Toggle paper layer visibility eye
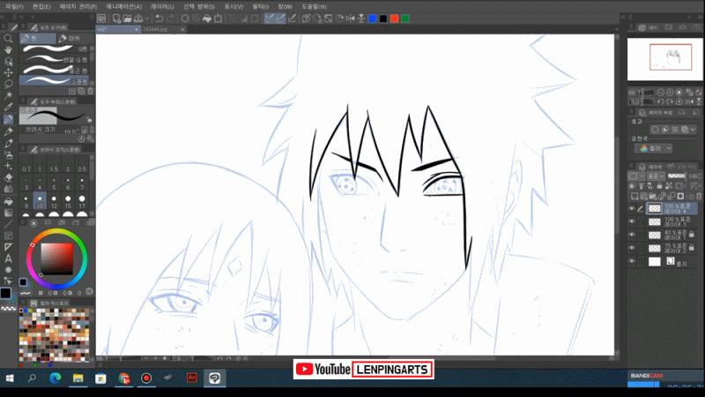 (x=632, y=261)
